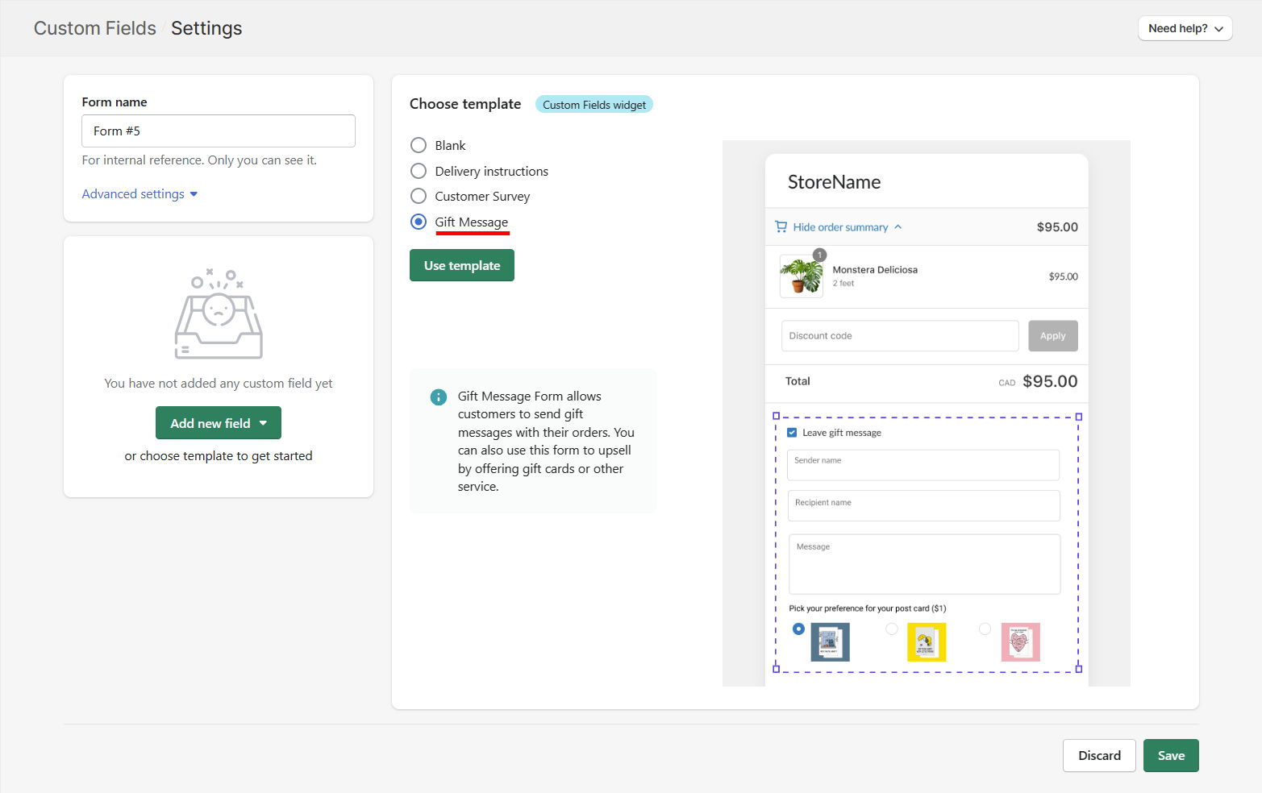1262x793 pixels.
Task: Expand Advanced settings
Action: tap(140, 194)
